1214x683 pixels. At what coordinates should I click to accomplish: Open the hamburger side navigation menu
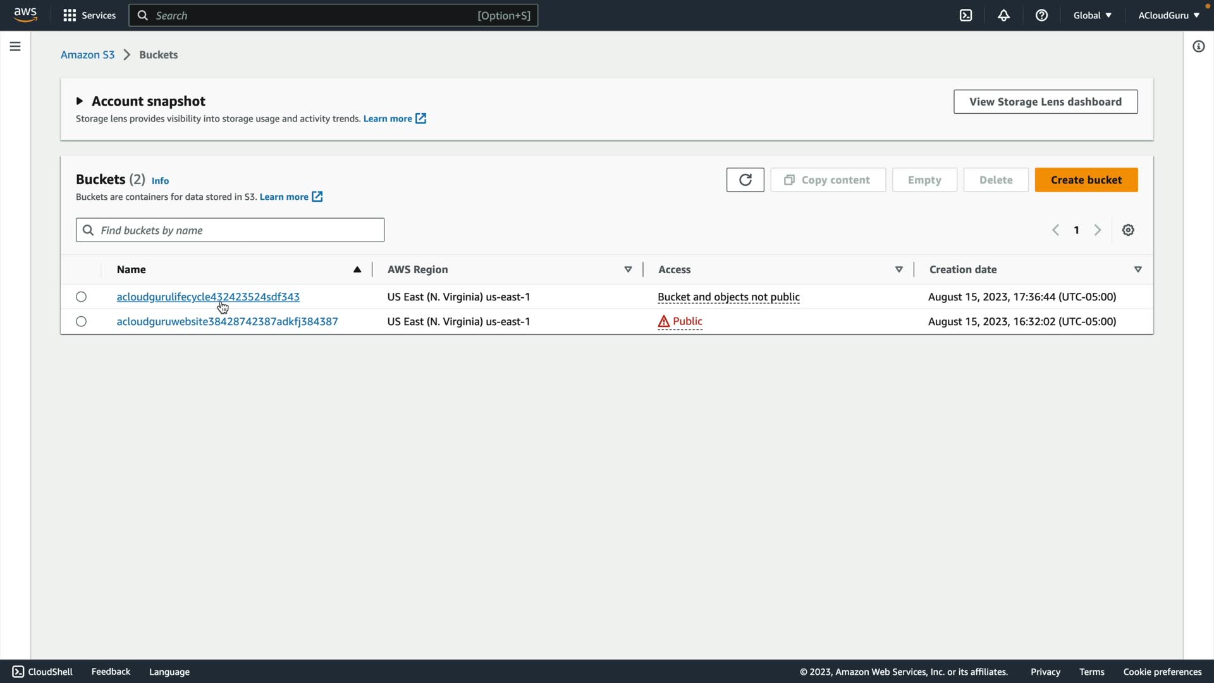(15, 46)
